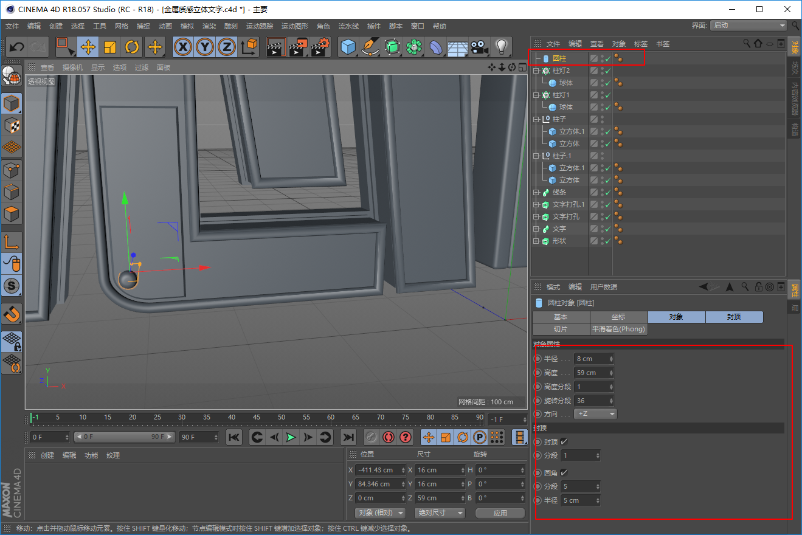Screen dimensions: 802x535
Task: Click the search icon in Object Manager header
Action: point(747,44)
